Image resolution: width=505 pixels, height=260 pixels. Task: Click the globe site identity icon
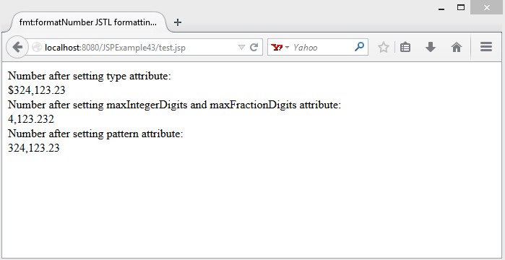(37, 47)
